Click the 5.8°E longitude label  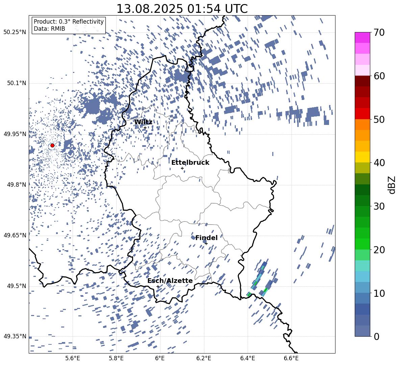(x=116, y=358)
